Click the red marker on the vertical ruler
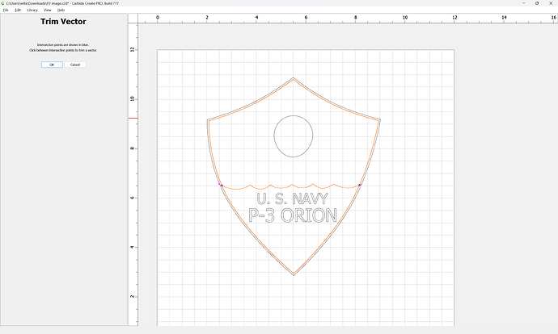 click(x=133, y=119)
